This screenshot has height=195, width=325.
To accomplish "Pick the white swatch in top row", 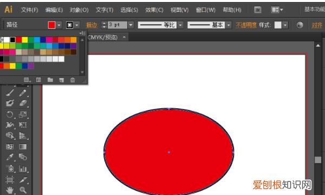I will pyautogui.click(x=6, y=40).
